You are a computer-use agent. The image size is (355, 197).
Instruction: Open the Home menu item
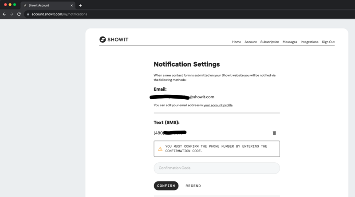[x=236, y=42]
